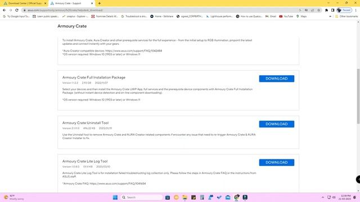Viewport: 360px width, 202px height.
Task: Open the Mail taskbar icon
Action: click(228, 197)
